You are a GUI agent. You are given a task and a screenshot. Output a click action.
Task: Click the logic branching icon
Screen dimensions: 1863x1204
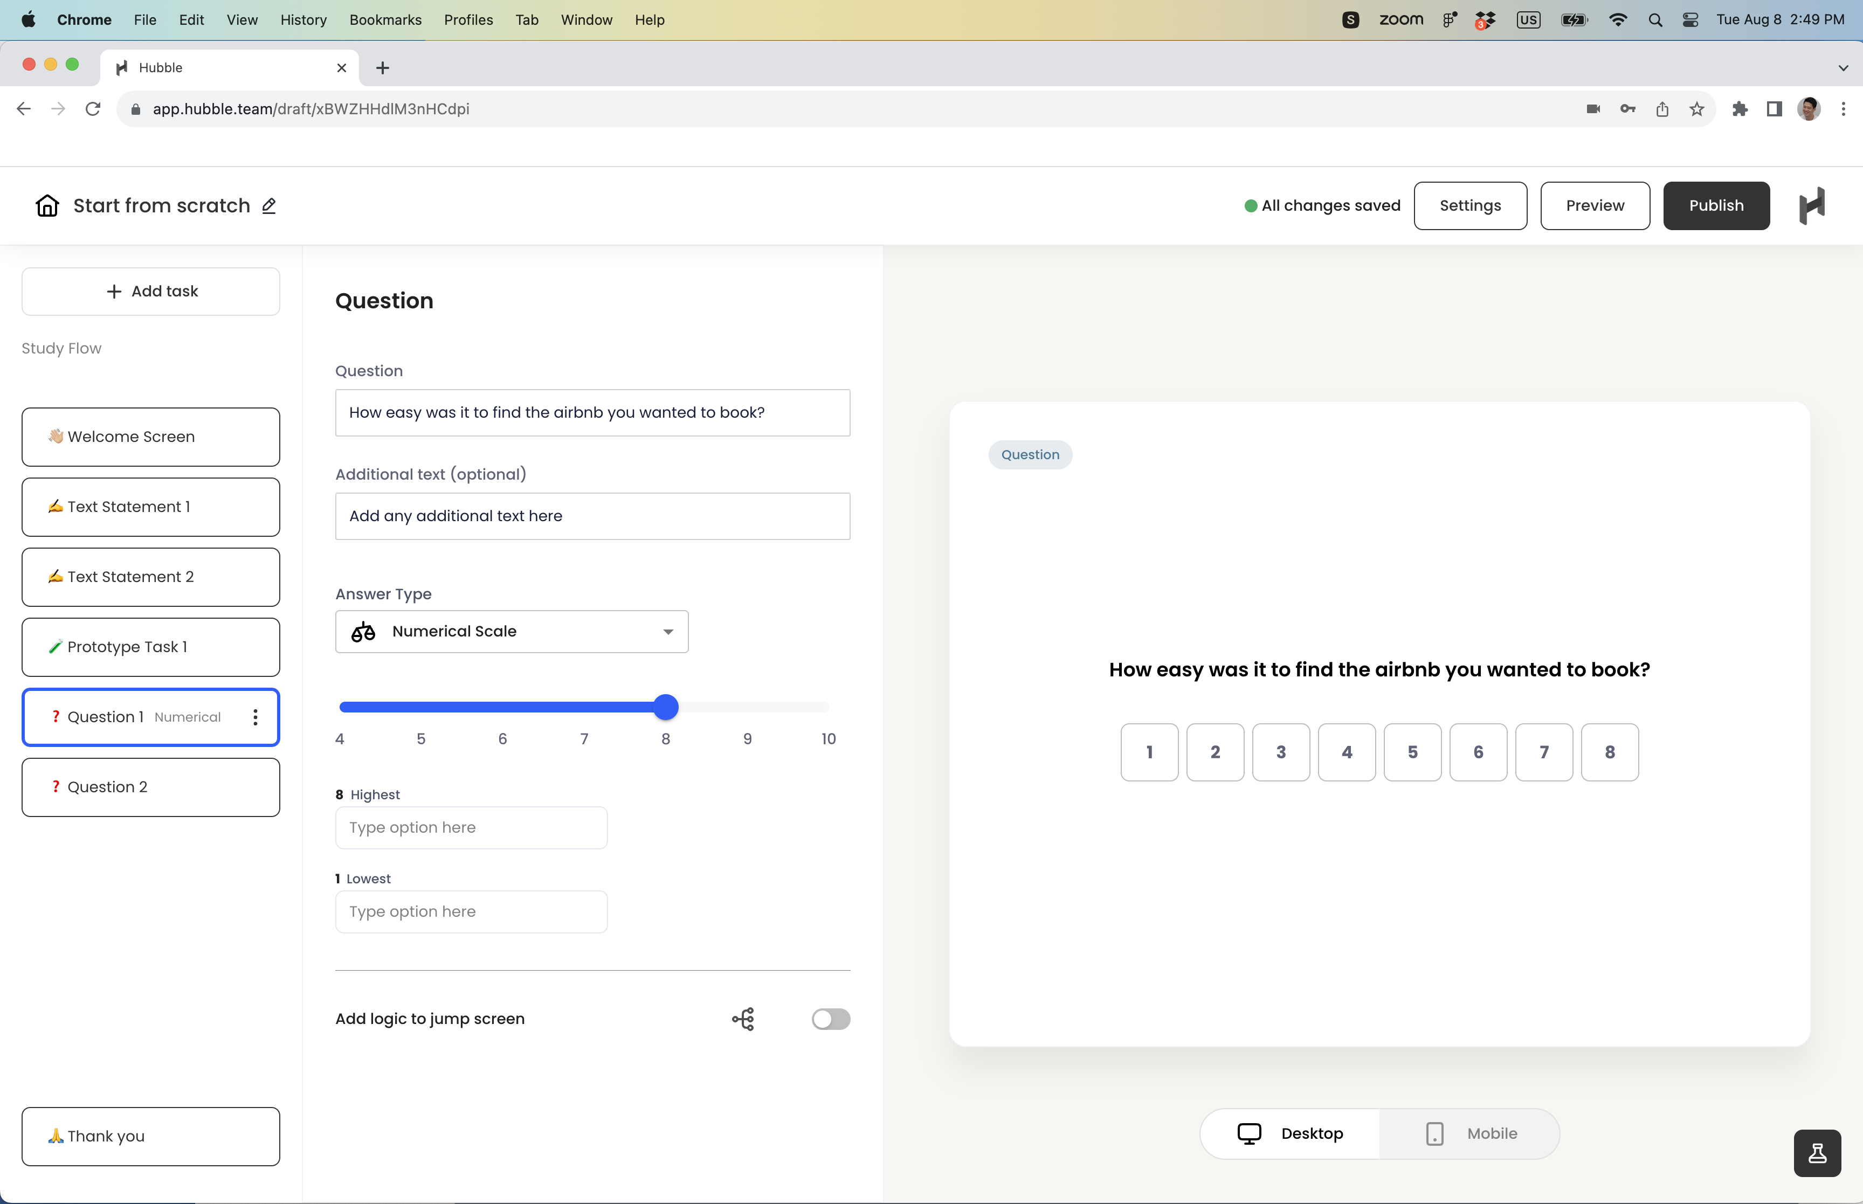pyautogui.click(x=743, y=1019)
